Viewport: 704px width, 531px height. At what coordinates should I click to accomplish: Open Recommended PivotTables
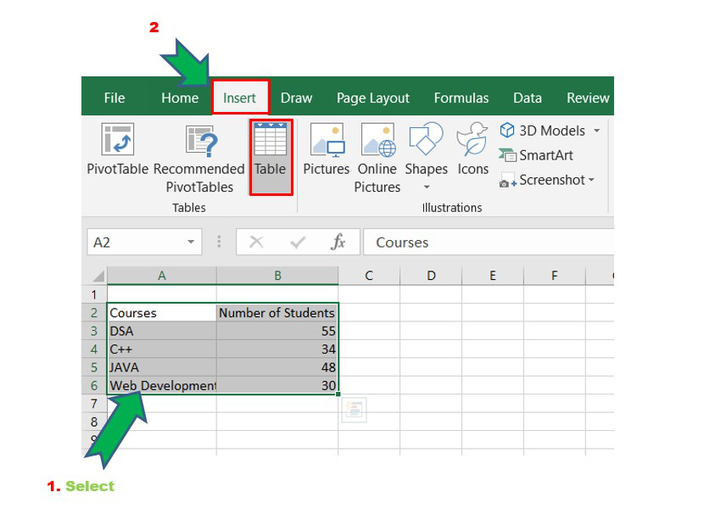pos(199,158)
